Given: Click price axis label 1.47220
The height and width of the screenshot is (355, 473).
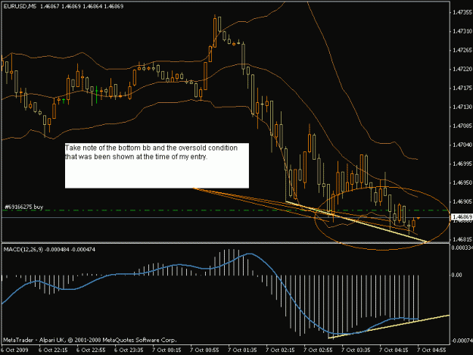Looking at the screenshot, I should point(462,70).
